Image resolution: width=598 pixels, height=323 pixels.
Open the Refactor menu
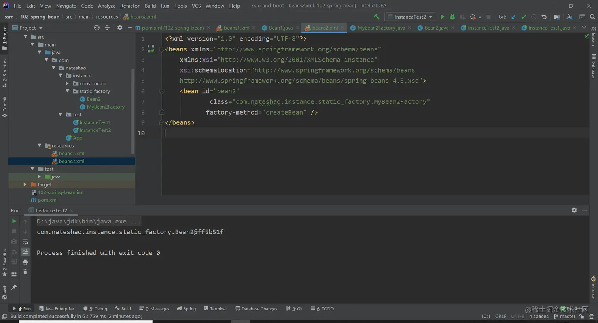pyautogui.click(x=130, y=6)
